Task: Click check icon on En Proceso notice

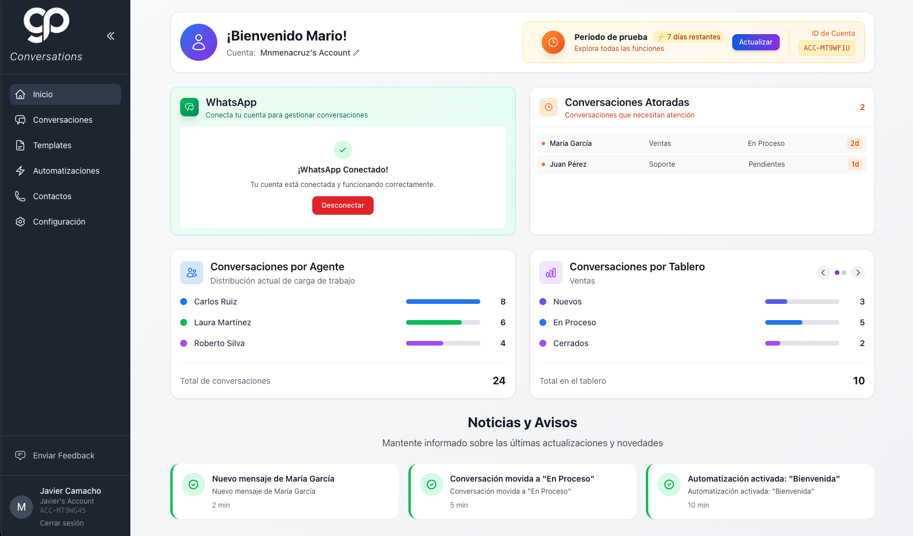Action: pos(432,484)
